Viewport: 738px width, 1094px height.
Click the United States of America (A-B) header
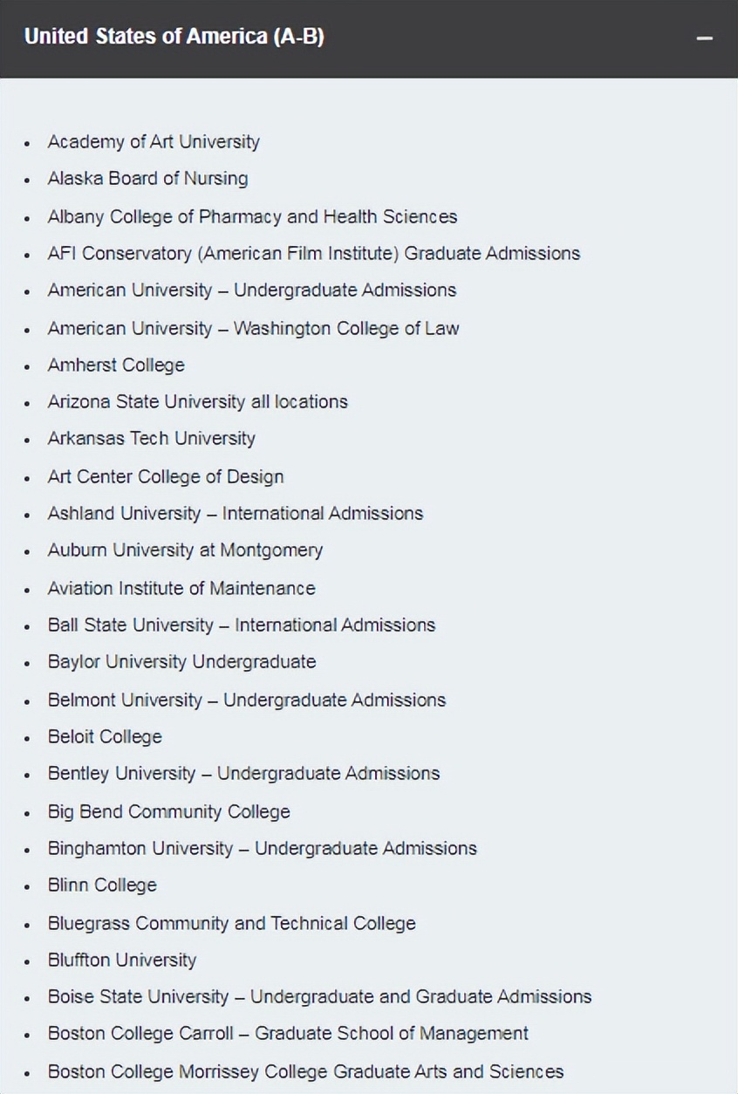coord(174,37)
